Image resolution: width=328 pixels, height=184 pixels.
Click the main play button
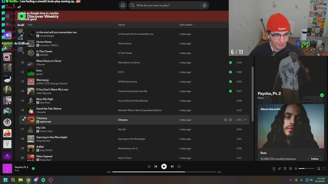[164, 166]
